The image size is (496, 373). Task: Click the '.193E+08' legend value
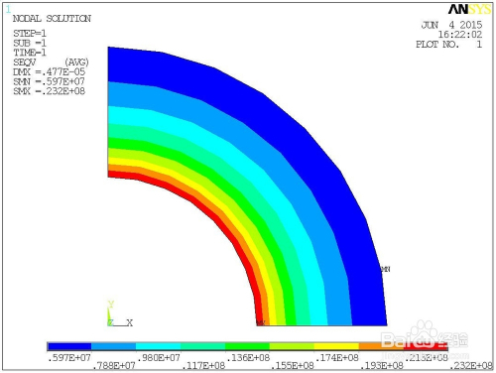click(382, 366)
